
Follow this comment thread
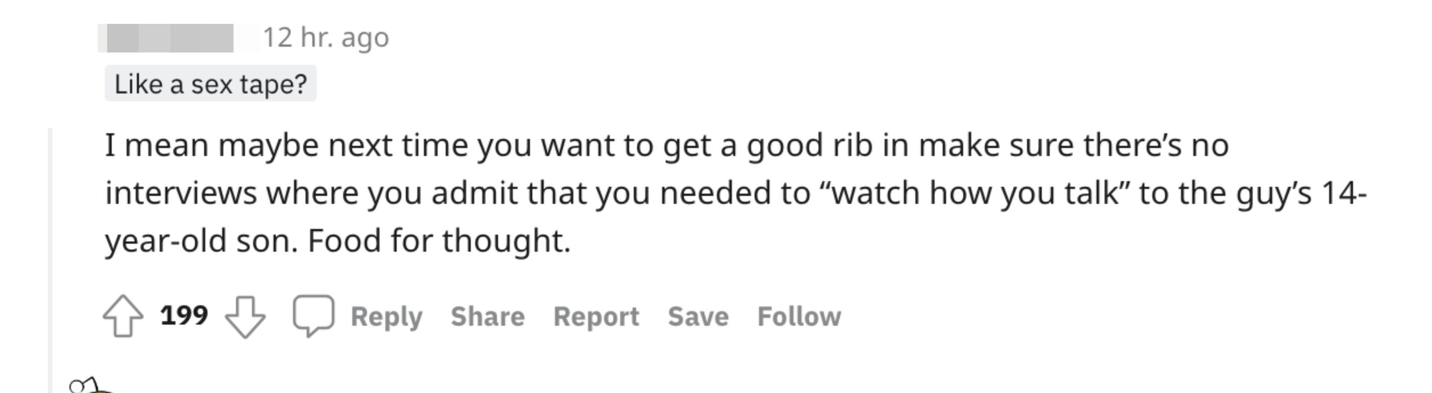click(799, 316)
